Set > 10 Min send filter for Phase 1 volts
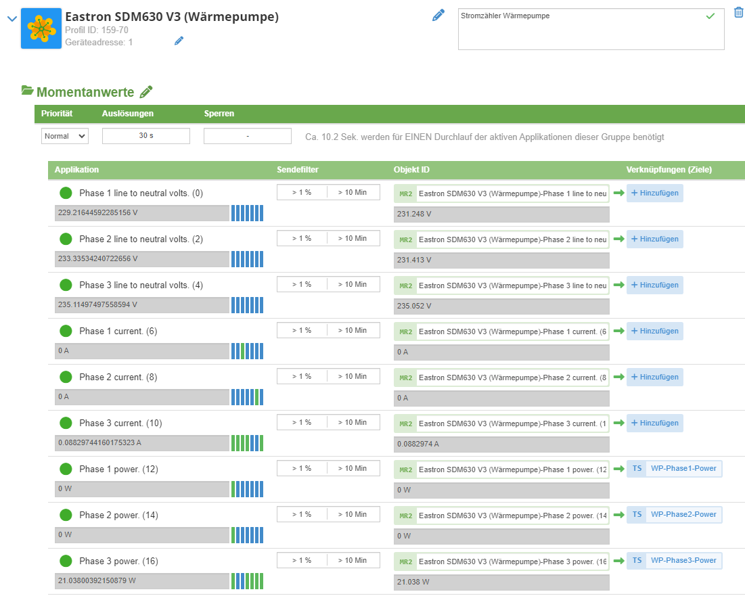This screenshot has width=745, height=596. 353,192
